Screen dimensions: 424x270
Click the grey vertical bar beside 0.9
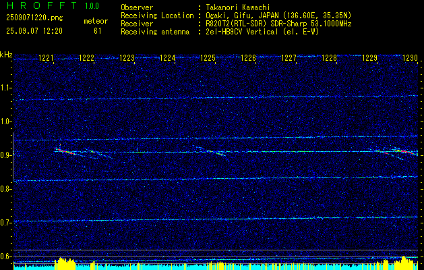pos(13,156)
